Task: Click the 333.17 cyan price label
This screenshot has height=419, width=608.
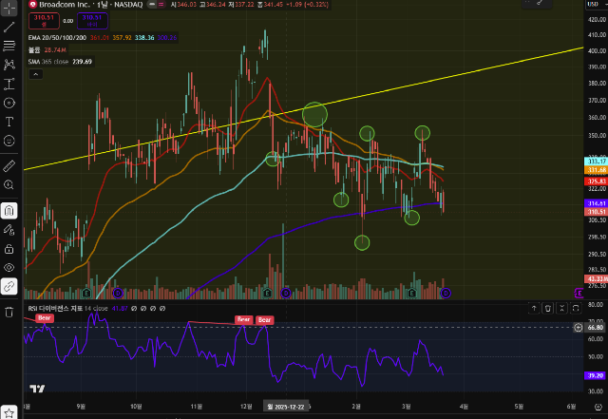Action: [596, 162]
